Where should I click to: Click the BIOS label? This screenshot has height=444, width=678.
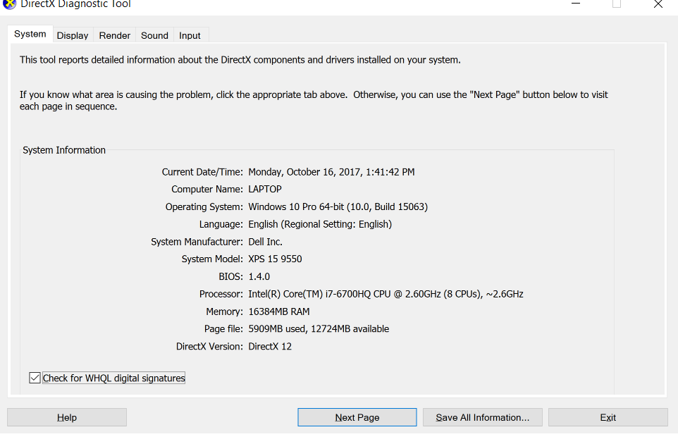click(230, 277)
